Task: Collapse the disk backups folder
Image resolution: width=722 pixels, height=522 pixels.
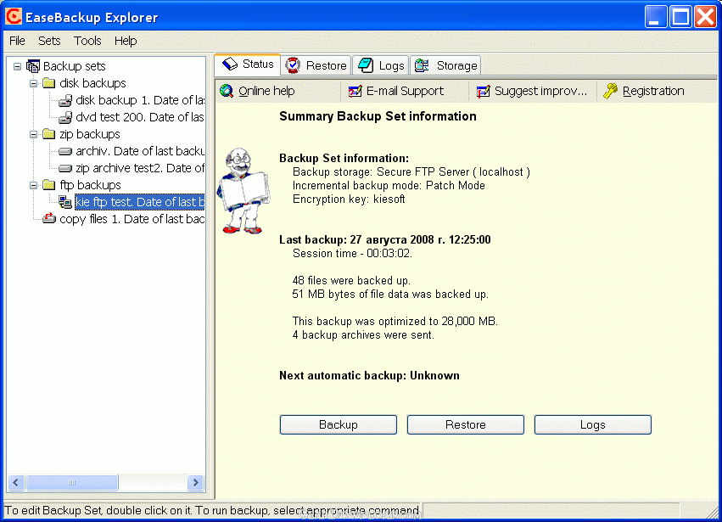Action: (34, 83)
